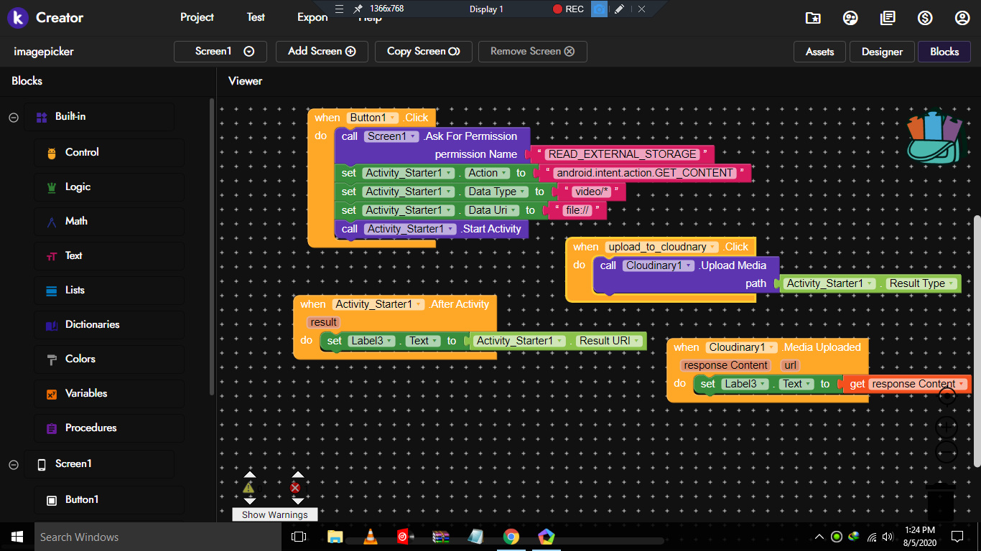Click the Copy Screen button
Image resolution: width=981 pixels, height=551 pixels.
[x=423, y=52]
